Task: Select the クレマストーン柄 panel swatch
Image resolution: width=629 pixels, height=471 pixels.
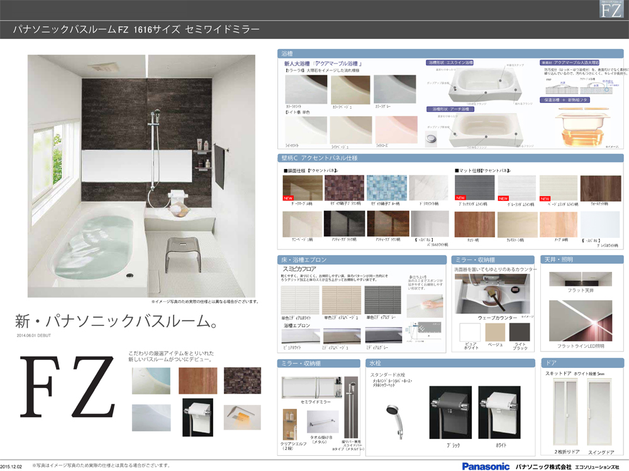Action: click(x=517, y=224)
